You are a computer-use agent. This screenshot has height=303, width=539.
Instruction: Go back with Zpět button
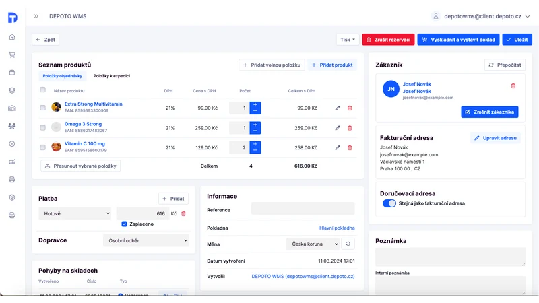pos(46,40)
